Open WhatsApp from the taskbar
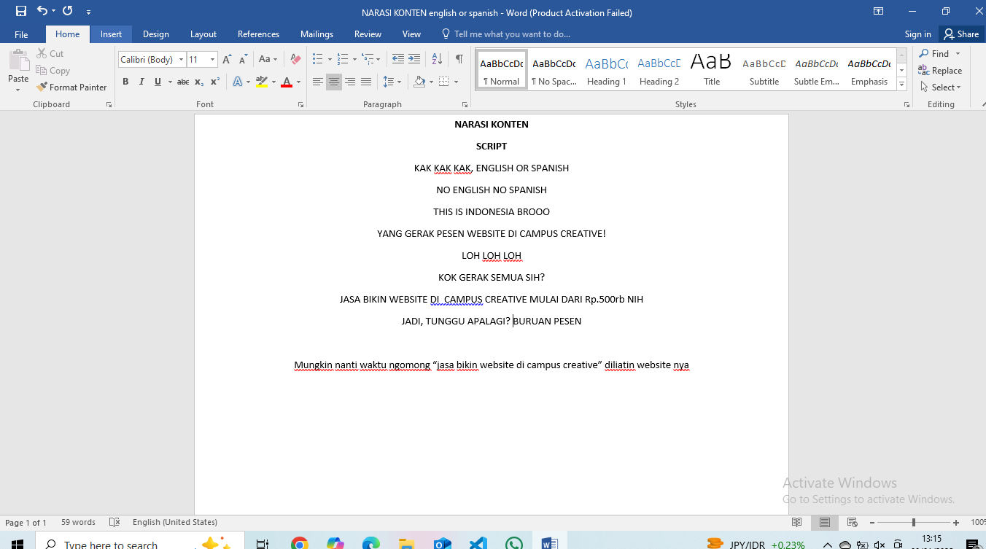The width and height of the screenshot is (986, 549). point(514,543)
